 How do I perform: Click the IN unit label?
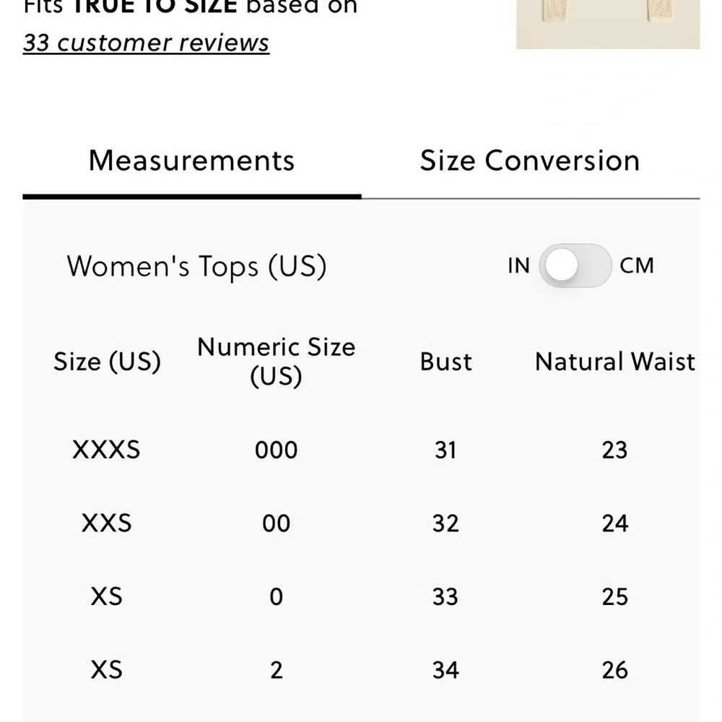(x=518, y=266)
